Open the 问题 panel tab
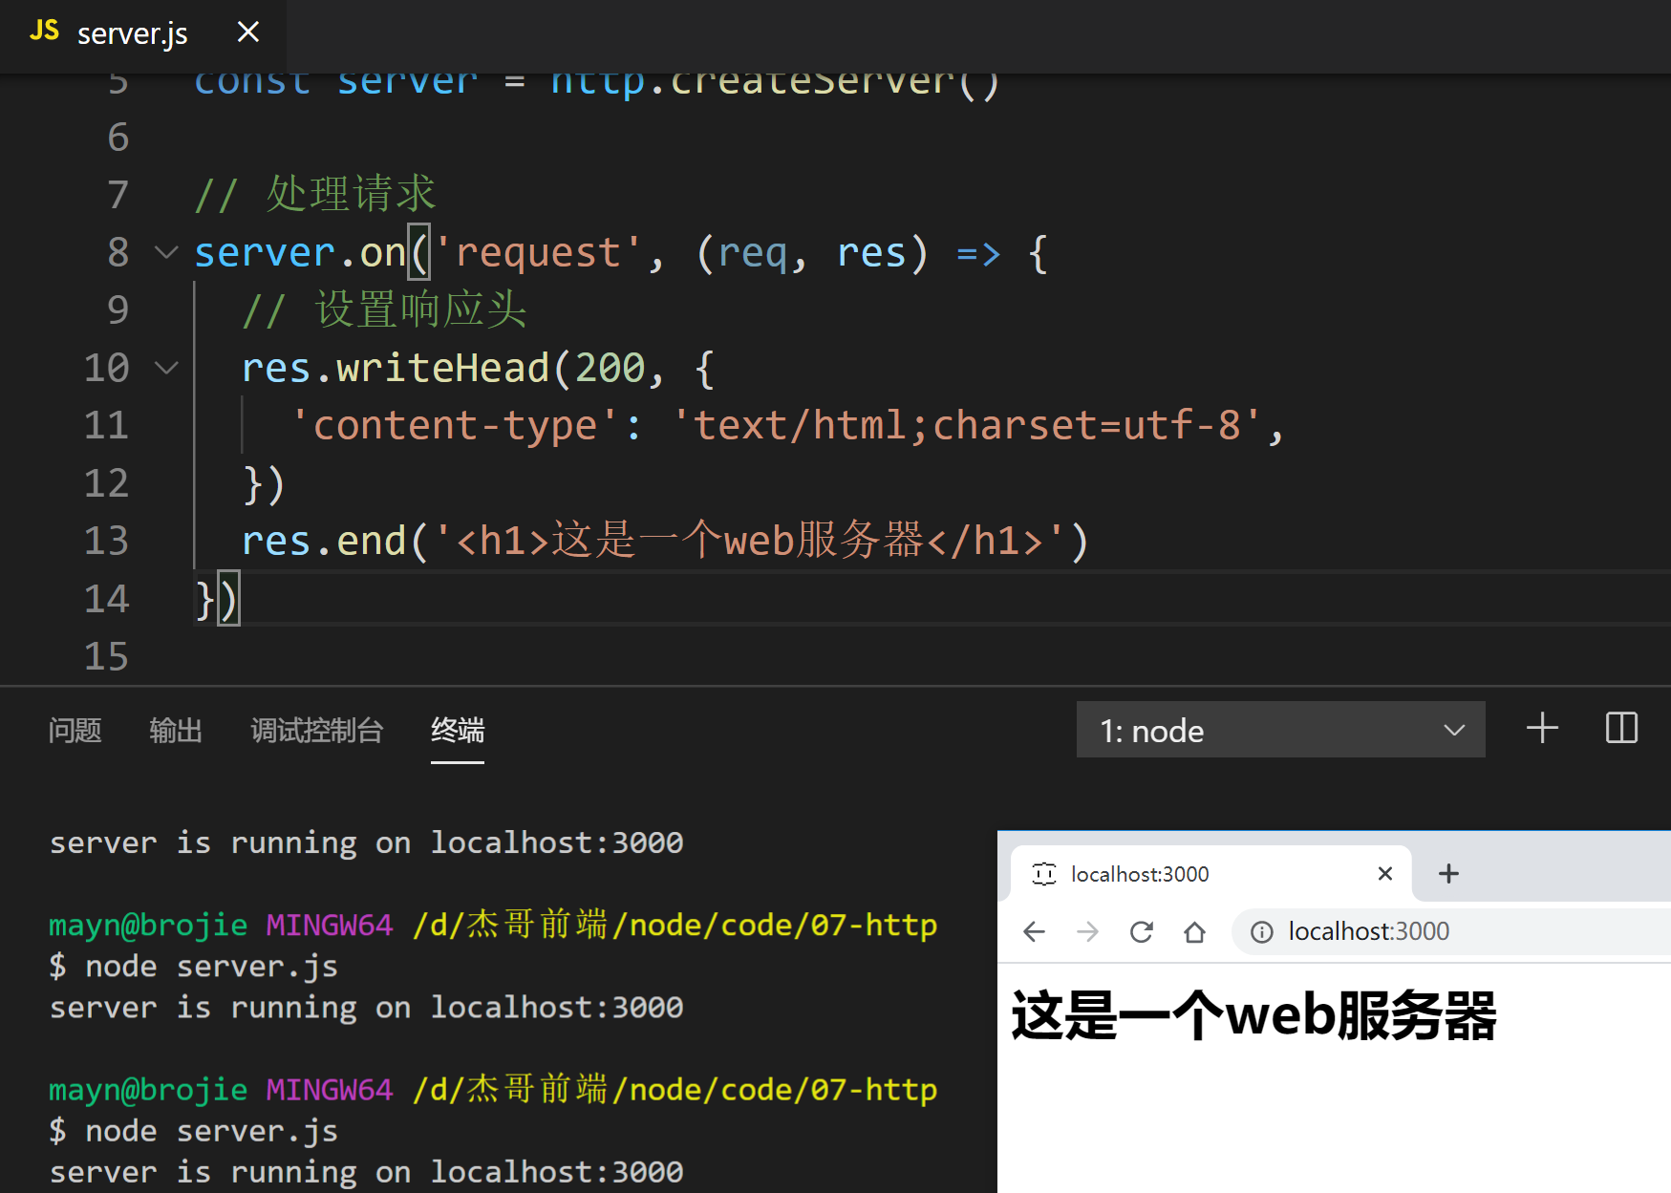This screenshot has width=1671, height=1193. [75, 731]
